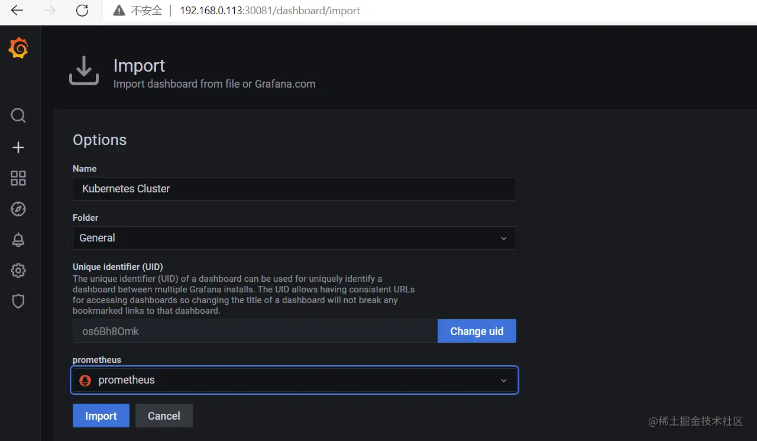
Task: Click the Import download icon in header
Action: pos(84,70)
